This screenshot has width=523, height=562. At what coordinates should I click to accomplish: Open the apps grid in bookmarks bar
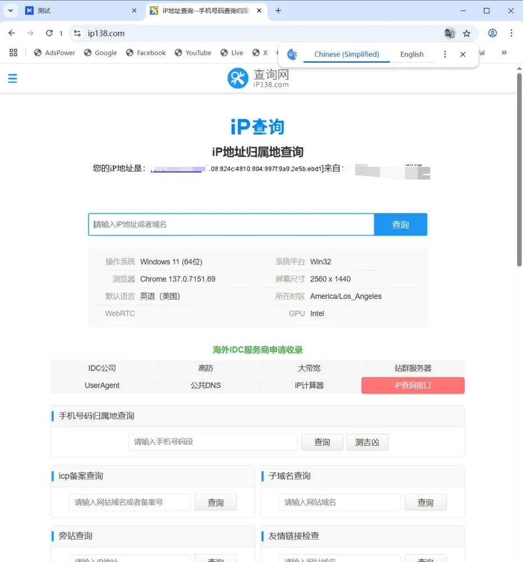click(13, 53)
